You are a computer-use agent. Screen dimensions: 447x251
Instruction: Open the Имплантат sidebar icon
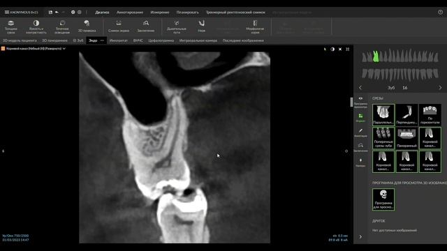pos(360,162)
